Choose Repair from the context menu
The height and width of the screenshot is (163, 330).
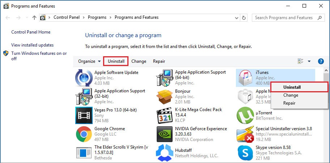tap(299, 103)
